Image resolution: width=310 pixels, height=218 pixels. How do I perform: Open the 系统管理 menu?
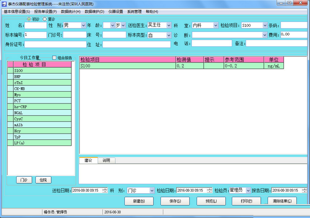[134, 11]
